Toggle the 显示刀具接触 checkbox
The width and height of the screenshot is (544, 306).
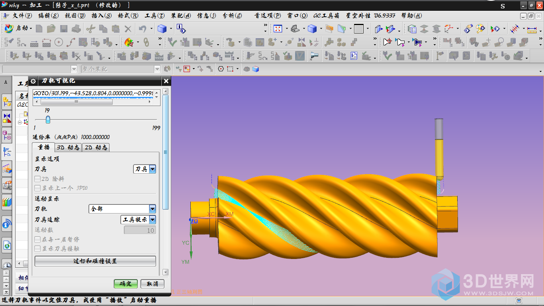pyautogui.click(x=37, y=249)
